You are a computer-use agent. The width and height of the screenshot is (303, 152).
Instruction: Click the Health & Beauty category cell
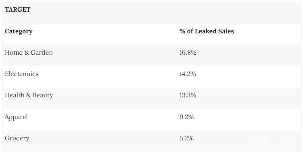[29, 95]
